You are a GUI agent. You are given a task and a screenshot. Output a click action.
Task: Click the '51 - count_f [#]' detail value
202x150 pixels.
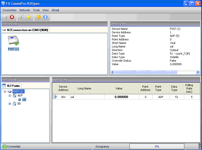point(180,54)
